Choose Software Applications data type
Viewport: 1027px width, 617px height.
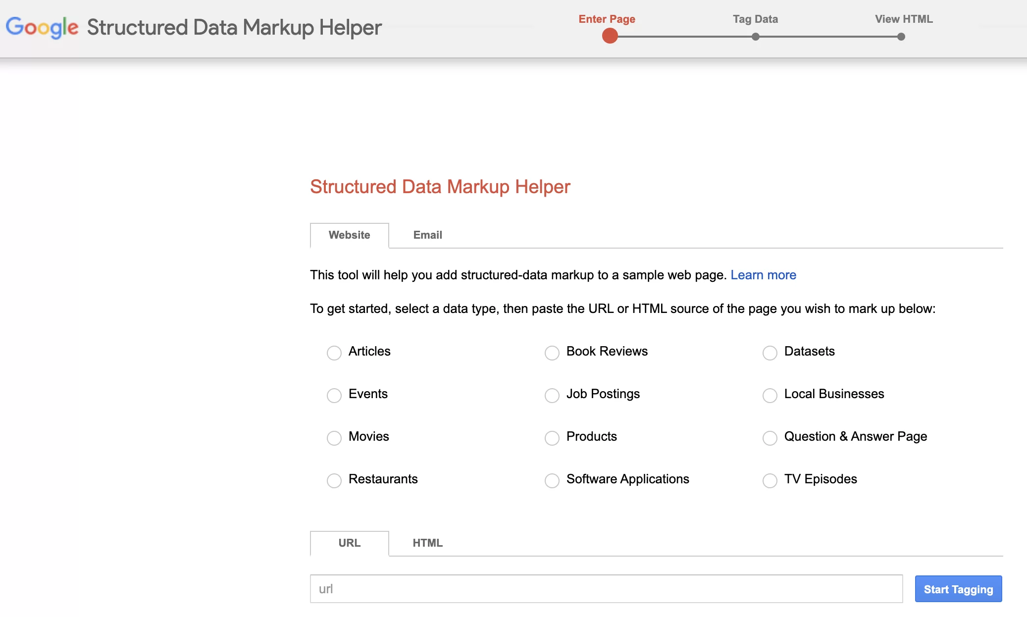click(x=552, y=480)
